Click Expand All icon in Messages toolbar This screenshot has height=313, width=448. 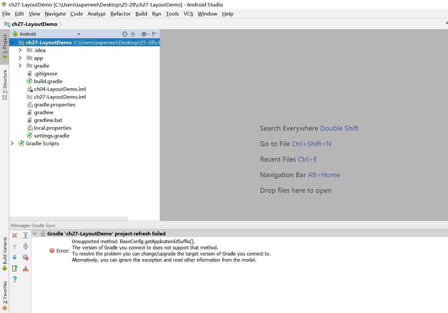coord(26,235)
